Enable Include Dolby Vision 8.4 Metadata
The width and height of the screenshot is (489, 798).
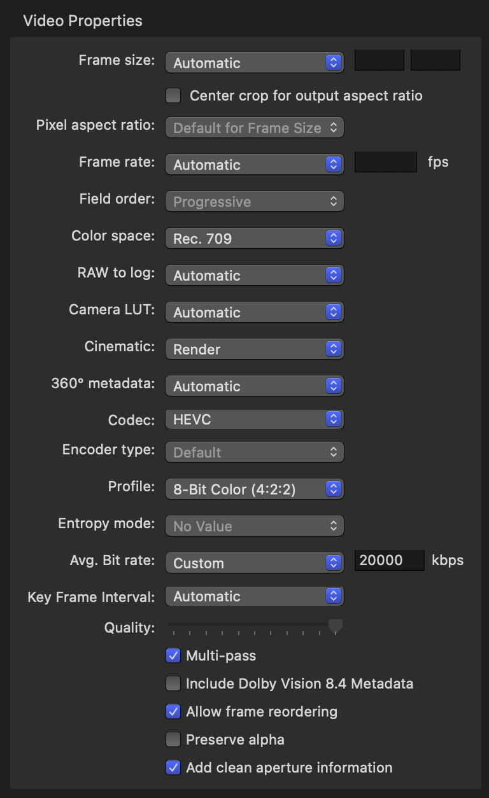click(173, 683)
